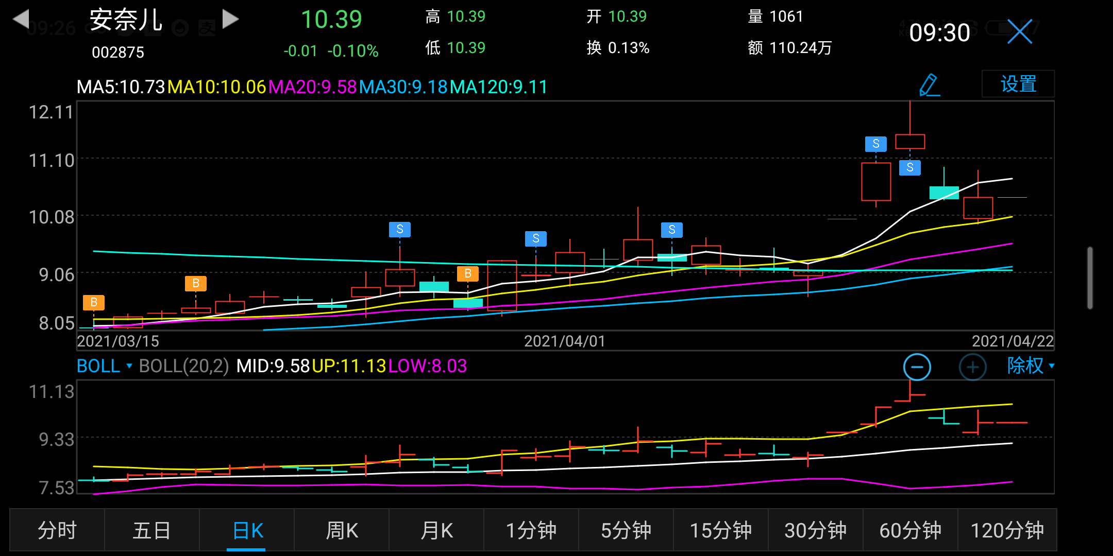The image size is (1113, 556).
Task: Tap the second B buy marker above 8.05 candles
Action: [196, 283]
